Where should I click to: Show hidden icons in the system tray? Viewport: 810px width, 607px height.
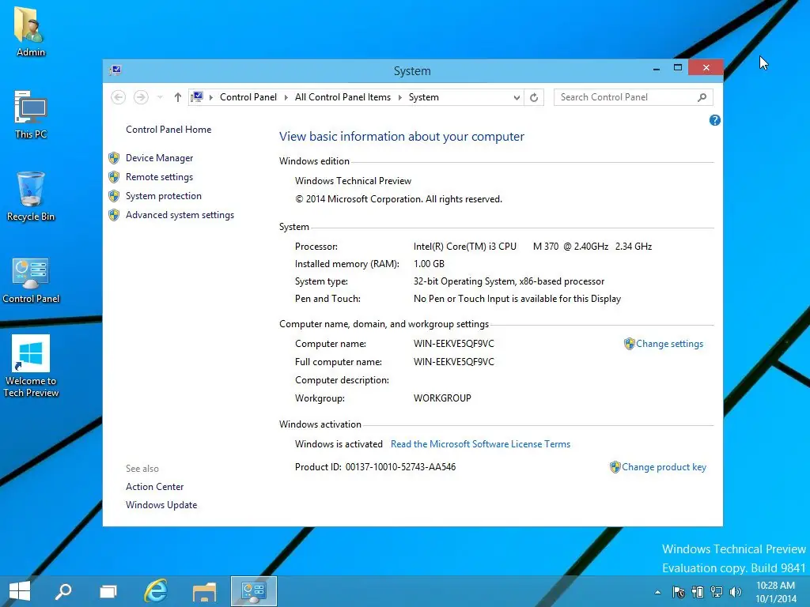point(658,591)
